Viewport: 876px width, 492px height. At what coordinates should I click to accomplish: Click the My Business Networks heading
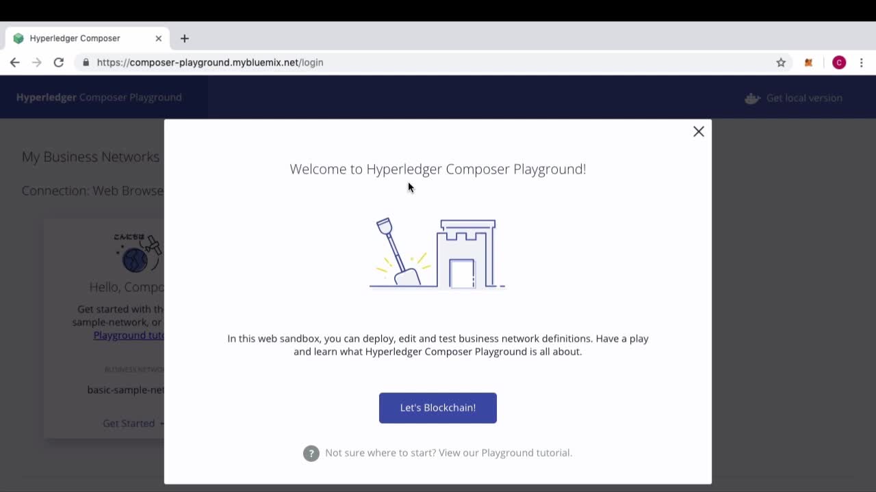pyautogui.click(x=90, y=156)
